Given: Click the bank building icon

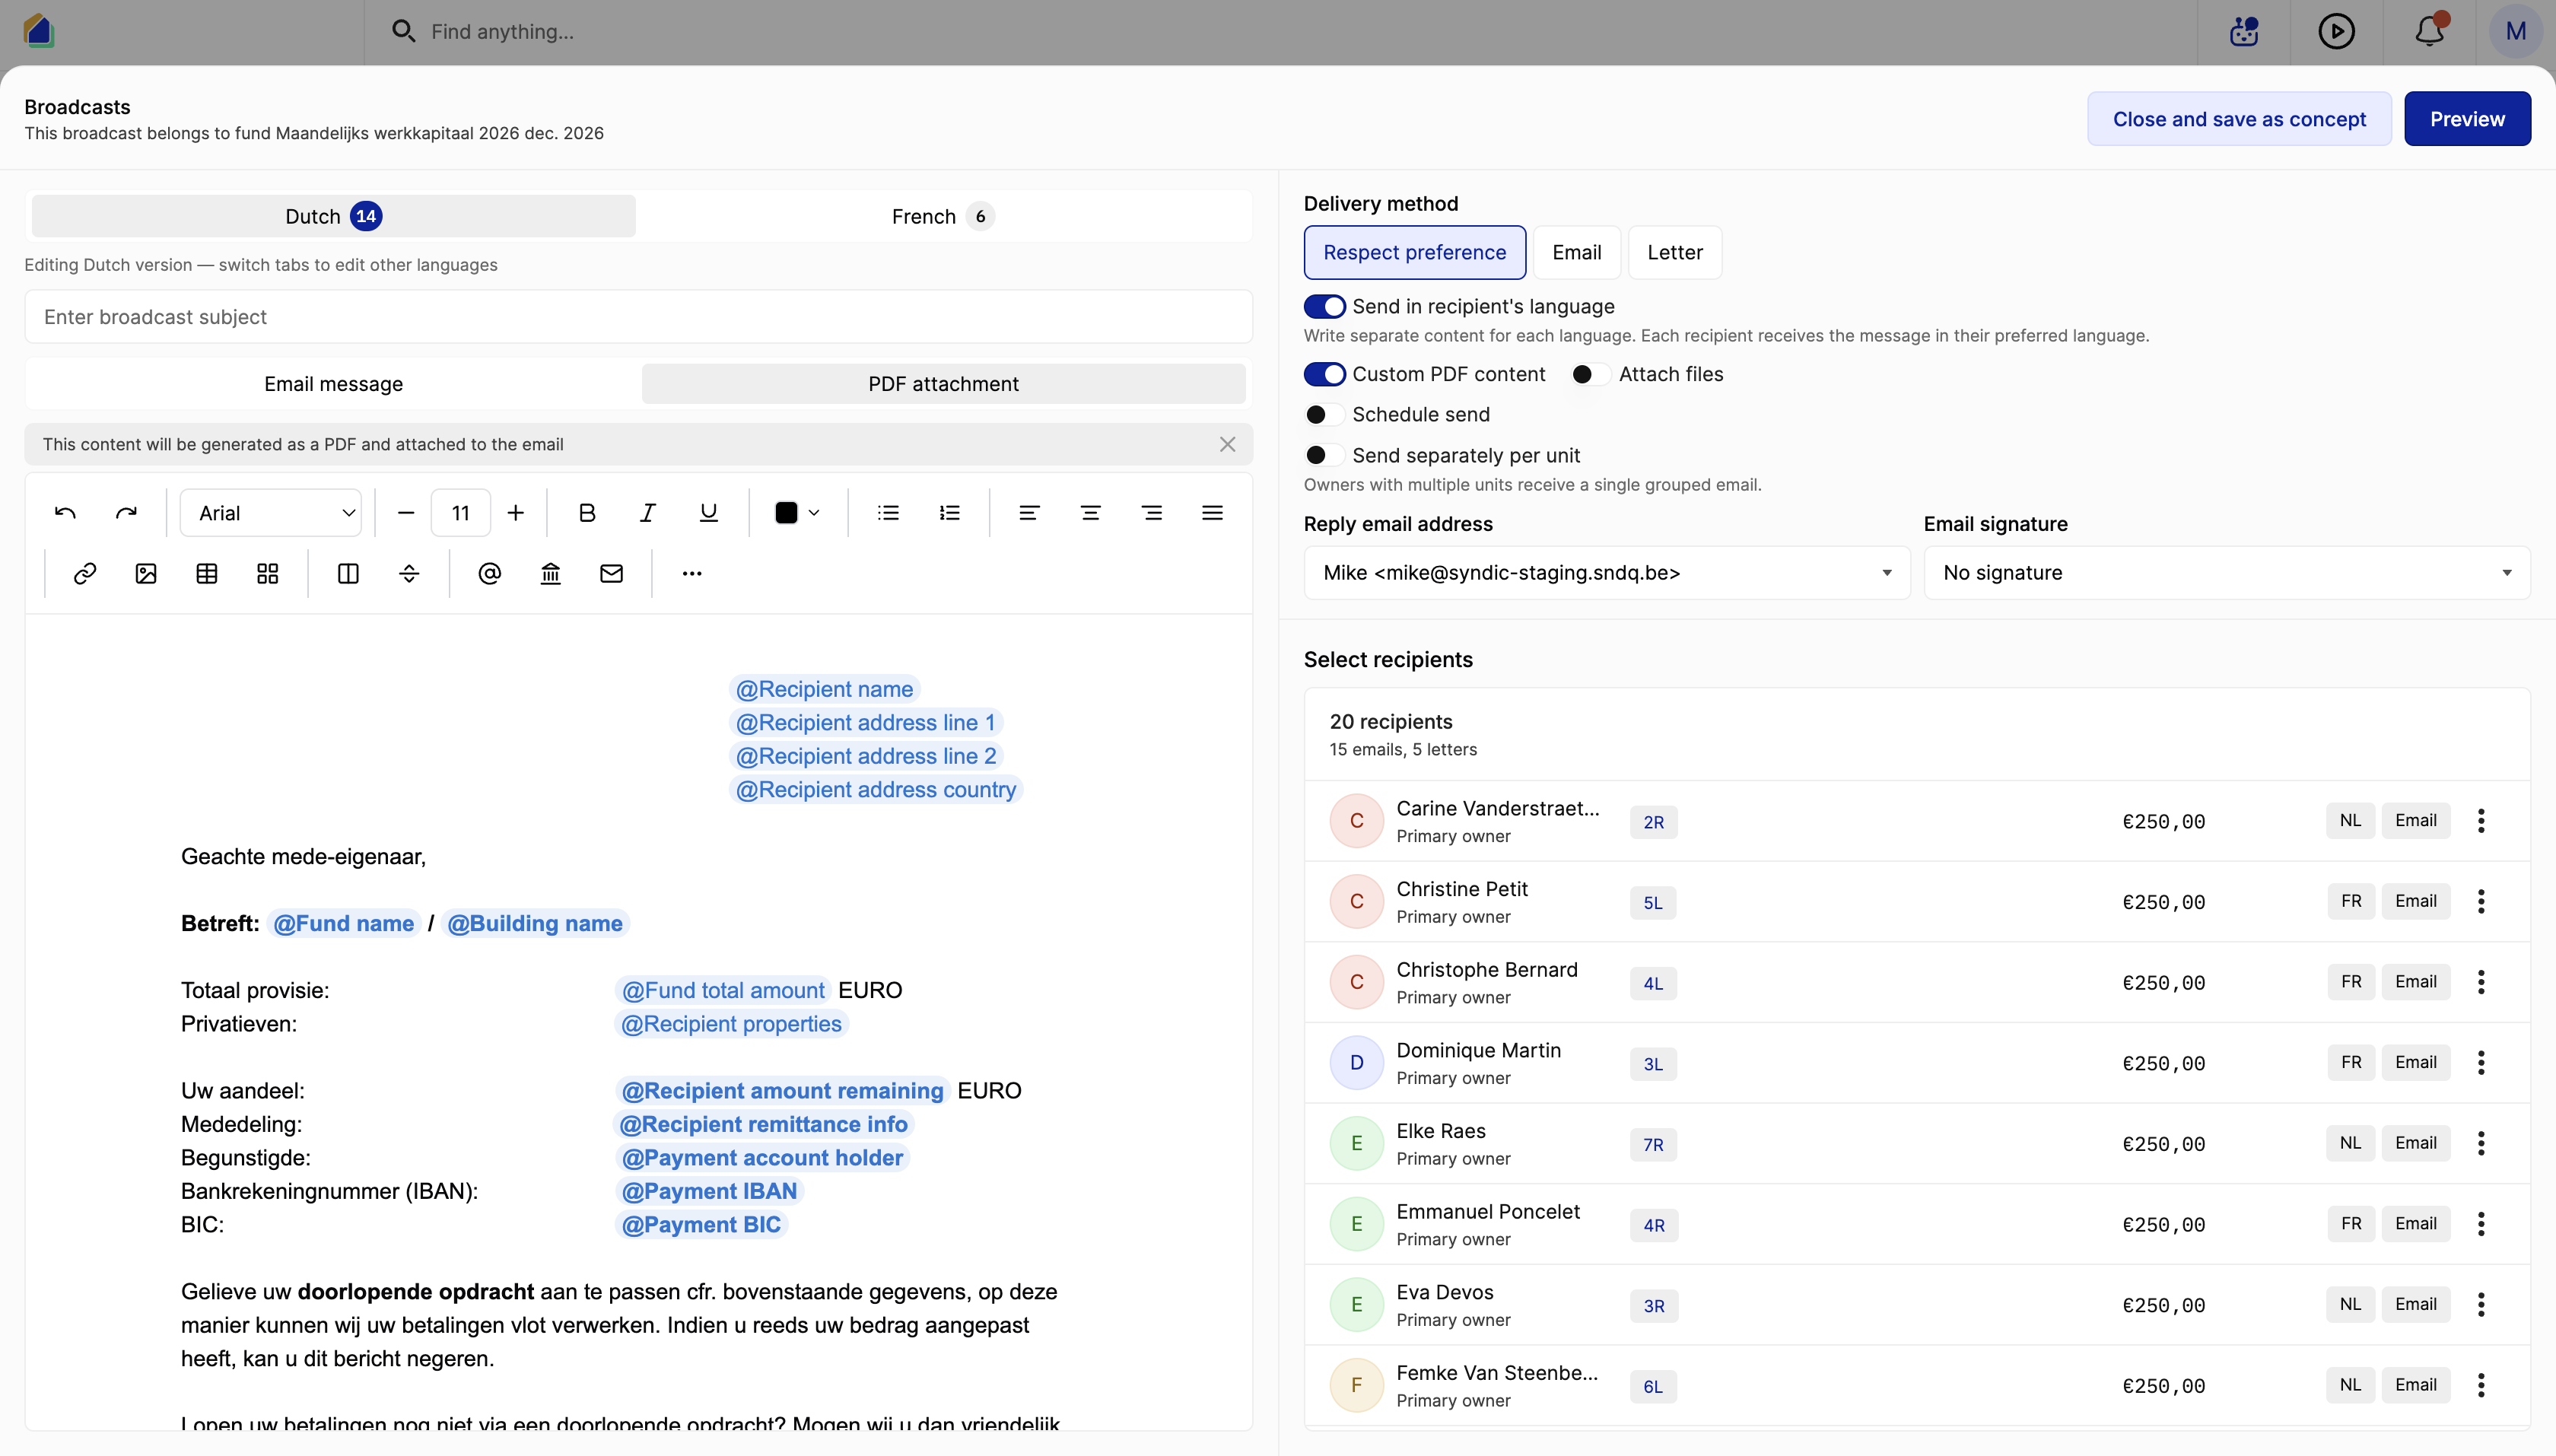Looking at the screenshot, I should 550,573.
